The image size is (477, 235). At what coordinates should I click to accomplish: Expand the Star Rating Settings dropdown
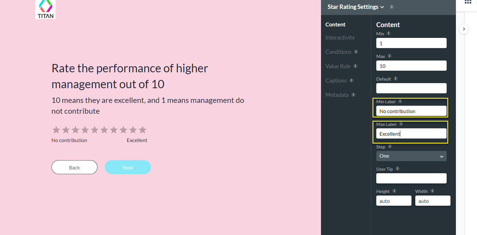pos(356,7)
